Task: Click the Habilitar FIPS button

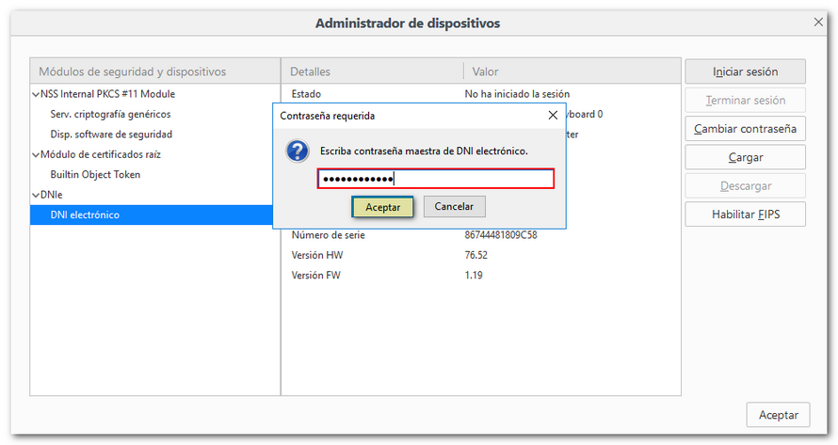Action: [745, 215]
